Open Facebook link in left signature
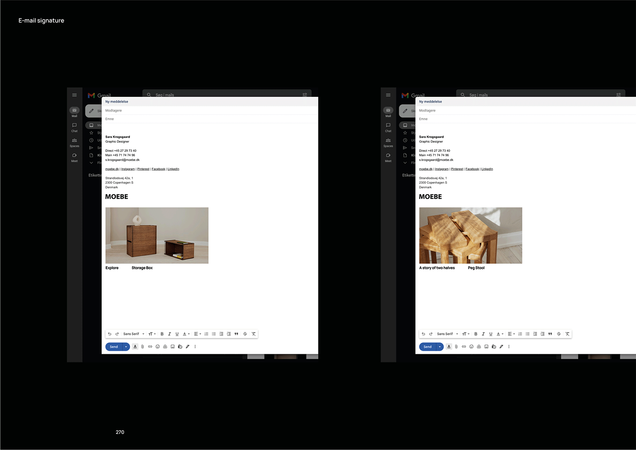The width and height of the screenshot is (636, 450). 158,169
